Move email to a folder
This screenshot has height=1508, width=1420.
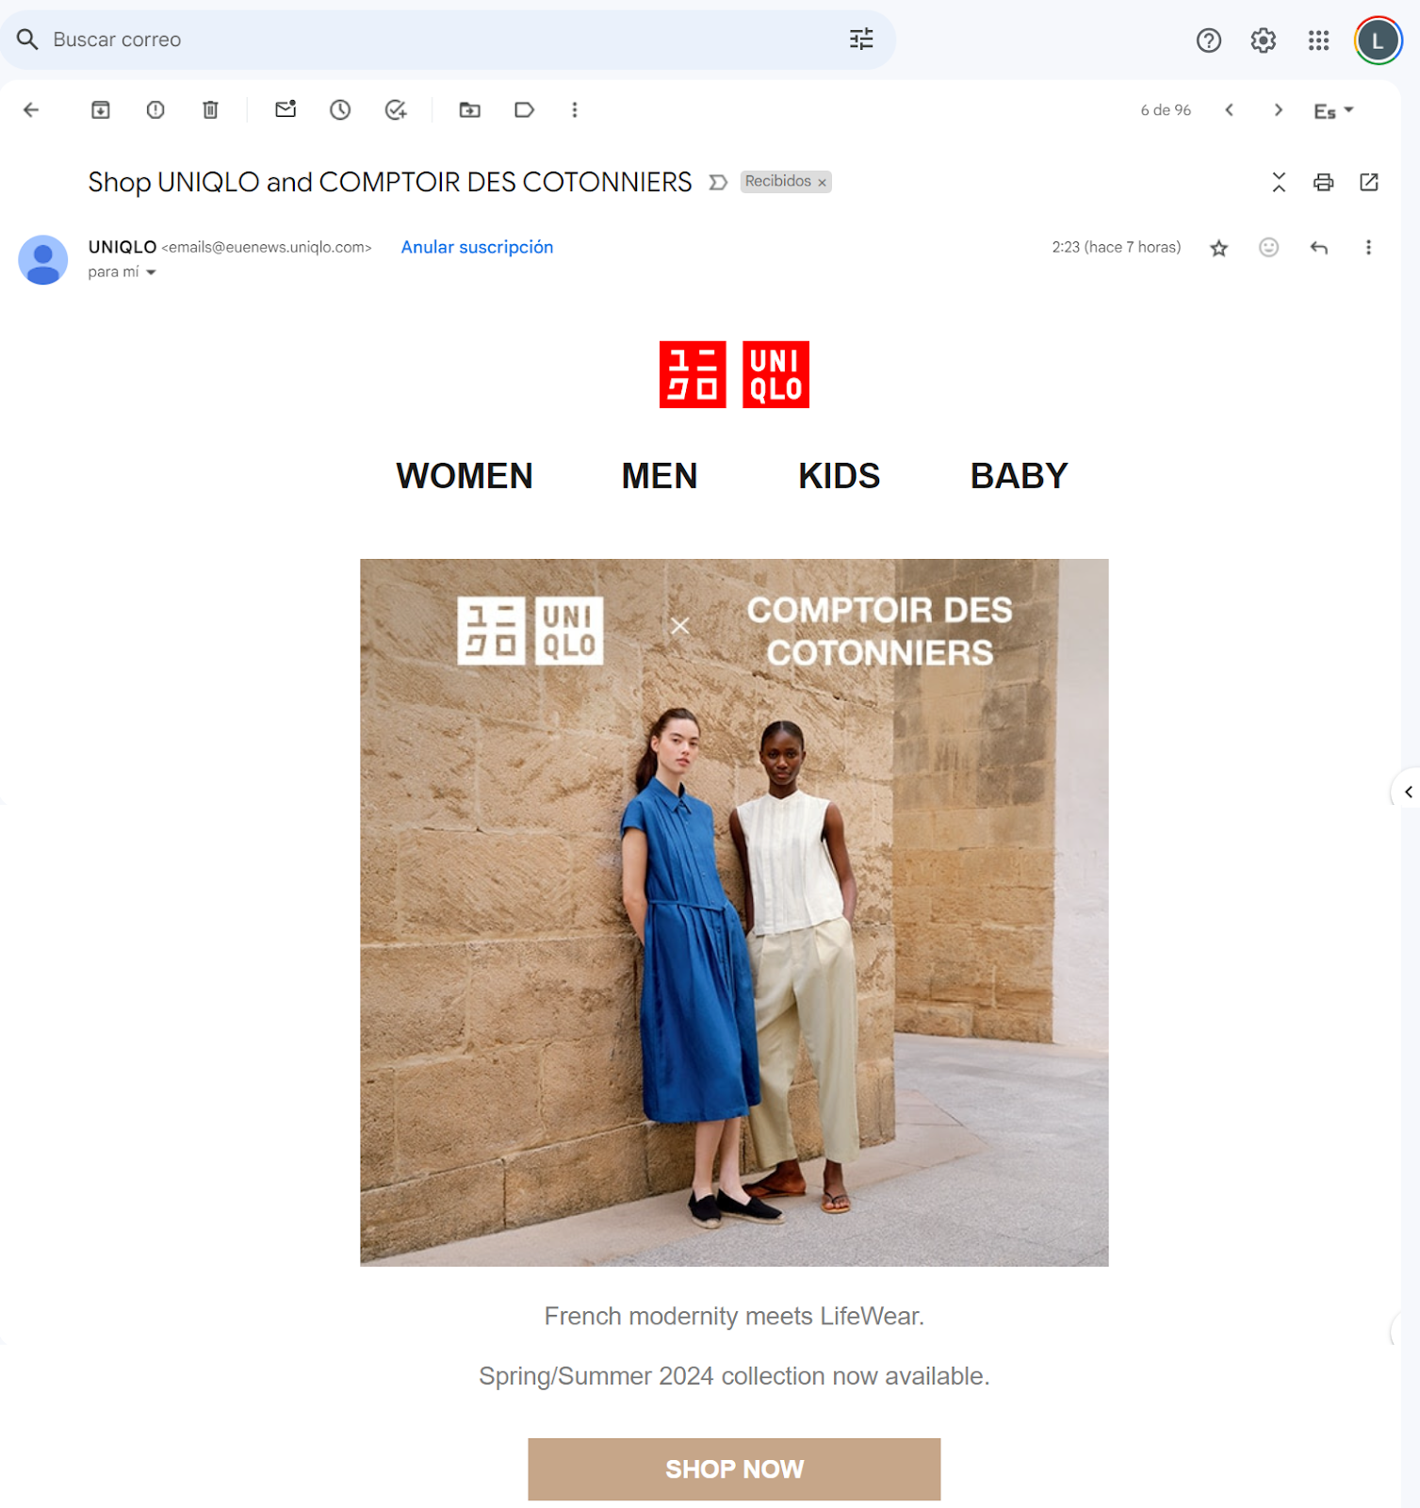(469, 110)
